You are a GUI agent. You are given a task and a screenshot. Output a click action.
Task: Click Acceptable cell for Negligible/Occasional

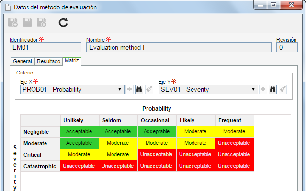tap(157, 132)
